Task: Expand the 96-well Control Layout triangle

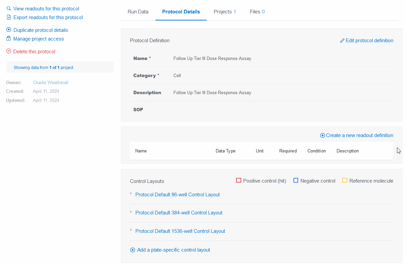Action: tap(131, 193)
